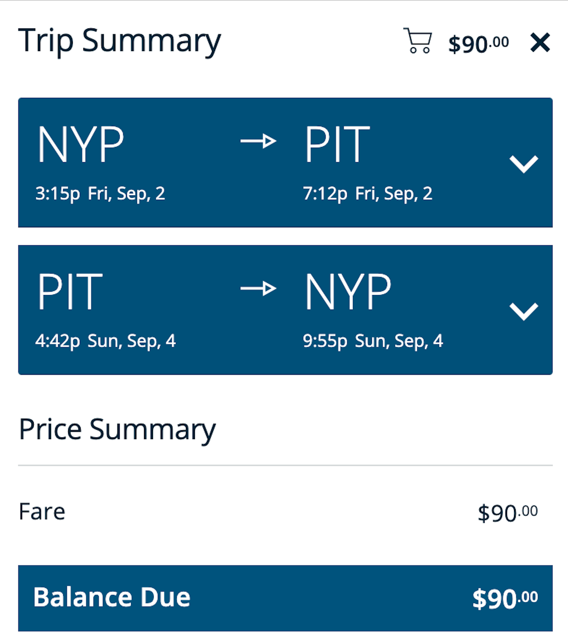Click the arrow between PIT and NYP
This screenshot has height=633, width=568.
coord(258,288)
